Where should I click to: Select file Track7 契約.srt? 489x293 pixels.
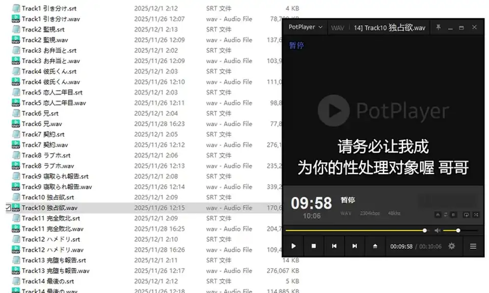click(43, 134)
